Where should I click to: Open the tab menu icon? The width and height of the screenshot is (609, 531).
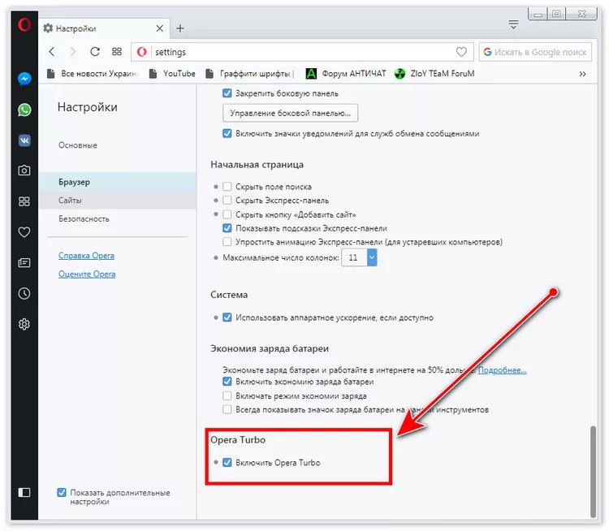pos(513,24)
